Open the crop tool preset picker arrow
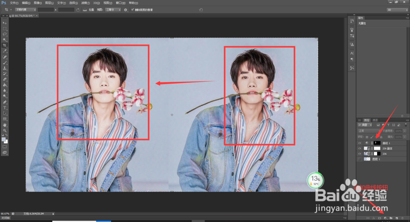Screen dimensions: 410x222 pyautogui.click(x=11, y=10)
